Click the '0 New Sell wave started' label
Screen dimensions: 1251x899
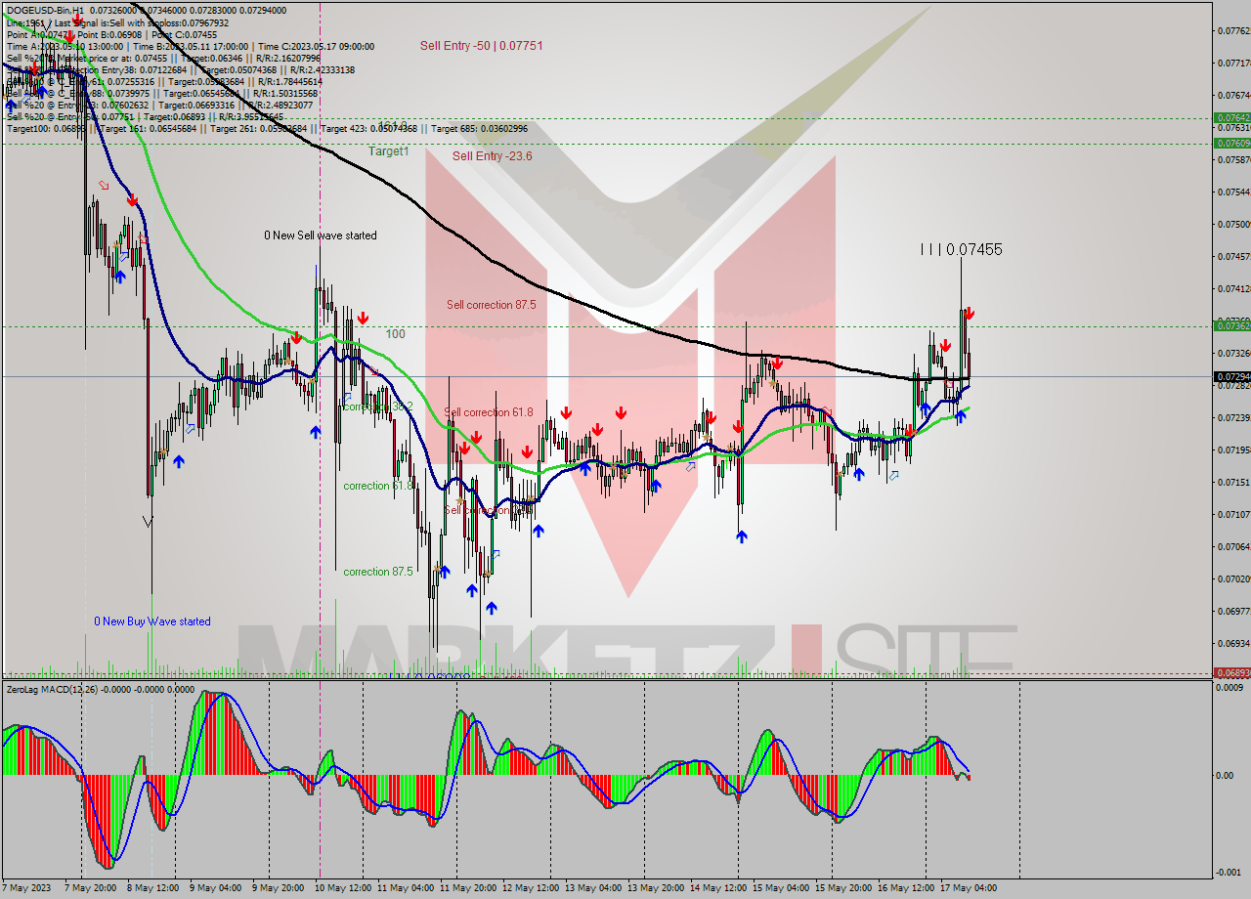coord(320,235)
